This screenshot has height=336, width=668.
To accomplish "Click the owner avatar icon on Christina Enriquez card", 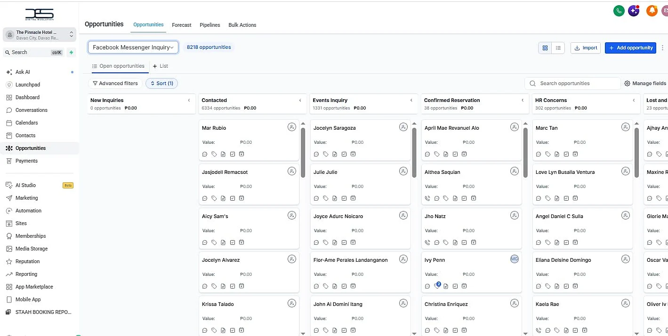I will tap(515, 303).
